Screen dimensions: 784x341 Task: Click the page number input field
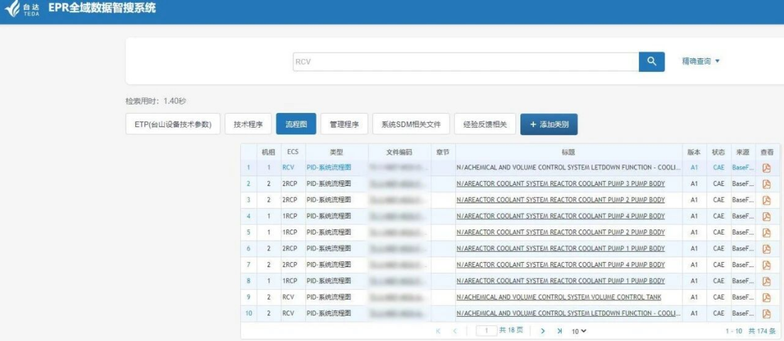[487, 331]
